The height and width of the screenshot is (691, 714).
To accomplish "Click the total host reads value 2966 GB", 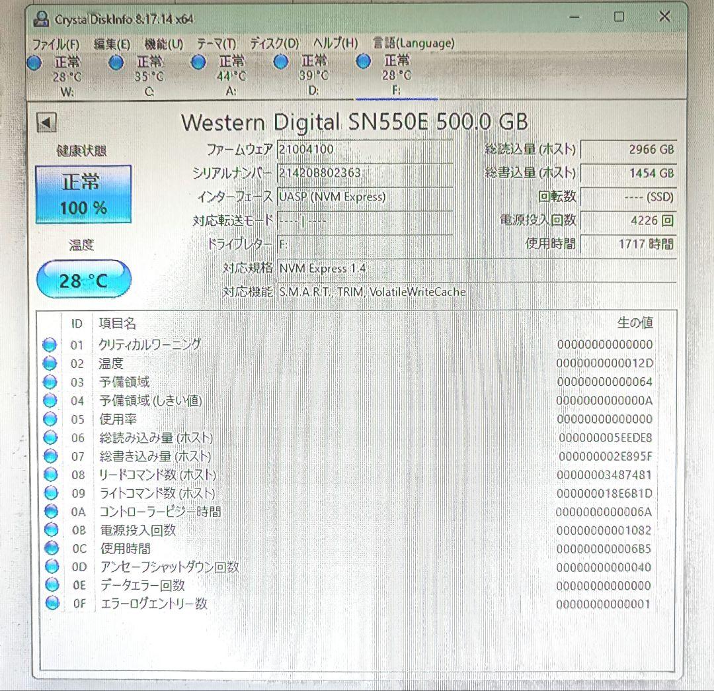I will tap(629, 150).
